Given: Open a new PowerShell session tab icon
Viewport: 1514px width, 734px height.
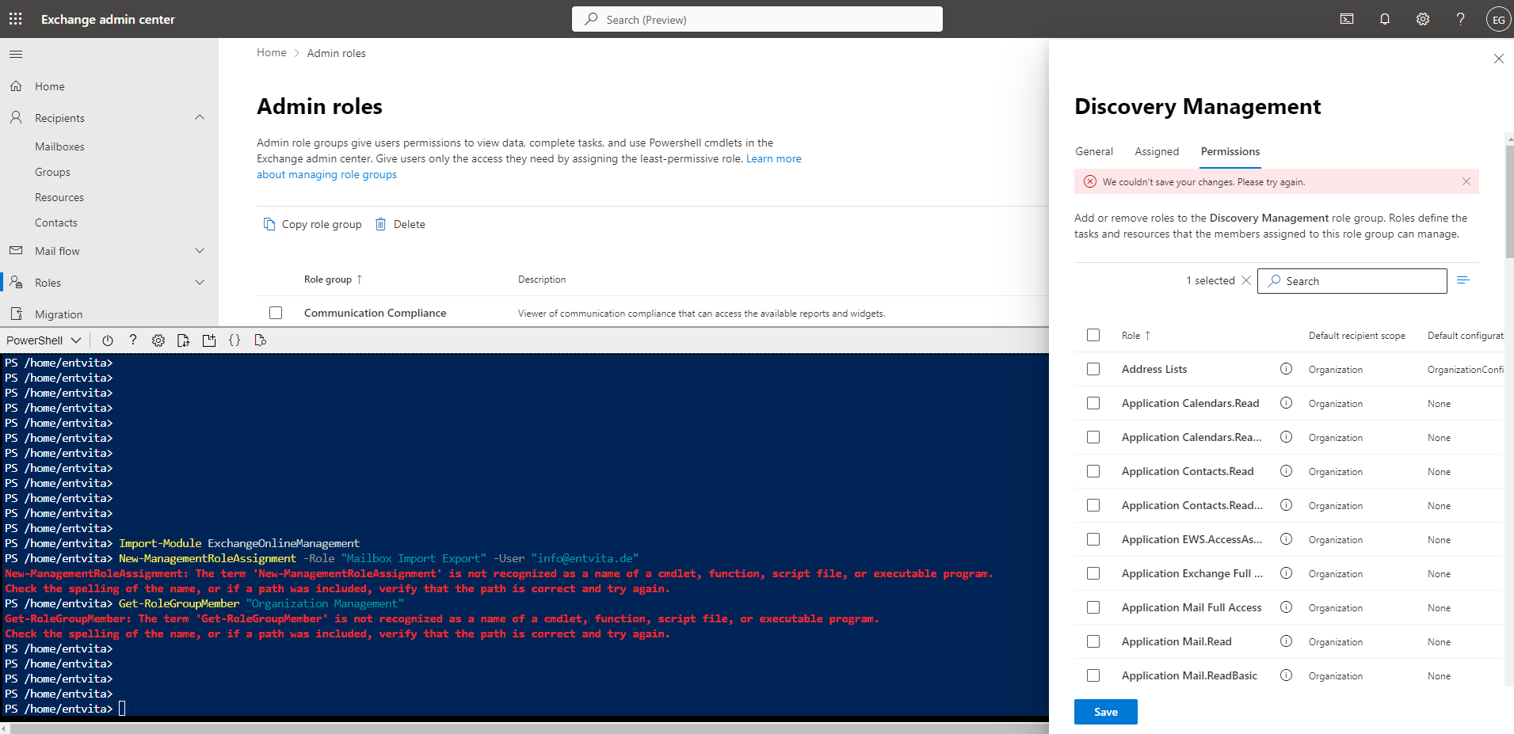Looking at the screenshot, I should pos(209,340).
